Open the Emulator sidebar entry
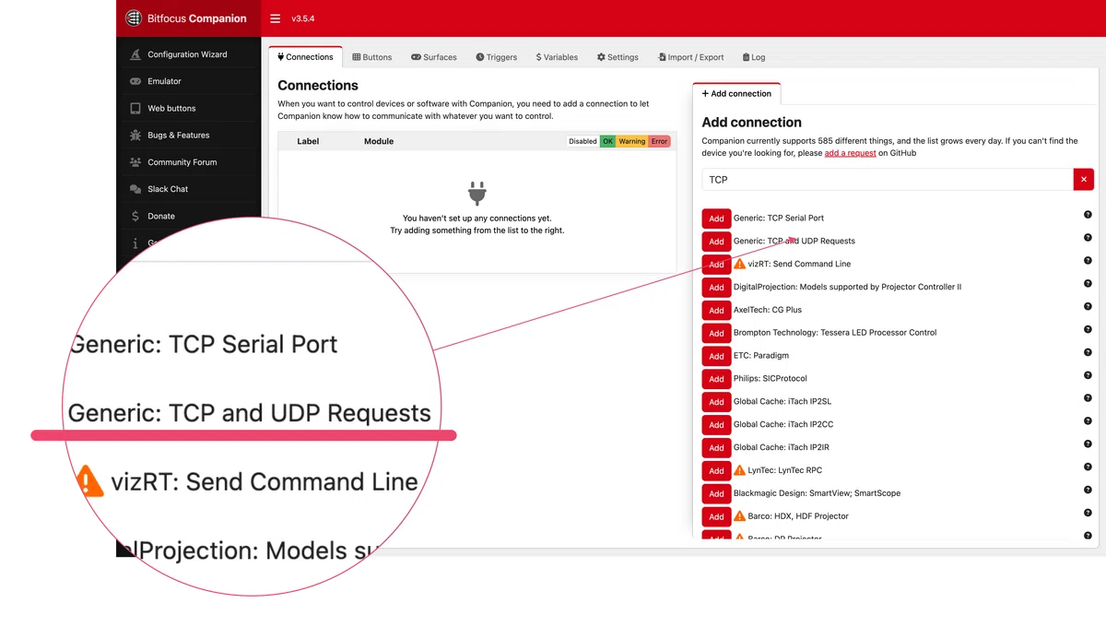This screenshot has width=1106, height=627. click(x=189, y=81)
